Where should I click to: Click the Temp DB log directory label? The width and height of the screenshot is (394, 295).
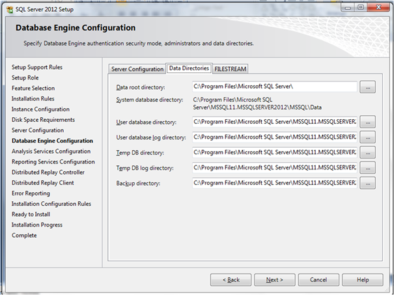pos(145,168)
